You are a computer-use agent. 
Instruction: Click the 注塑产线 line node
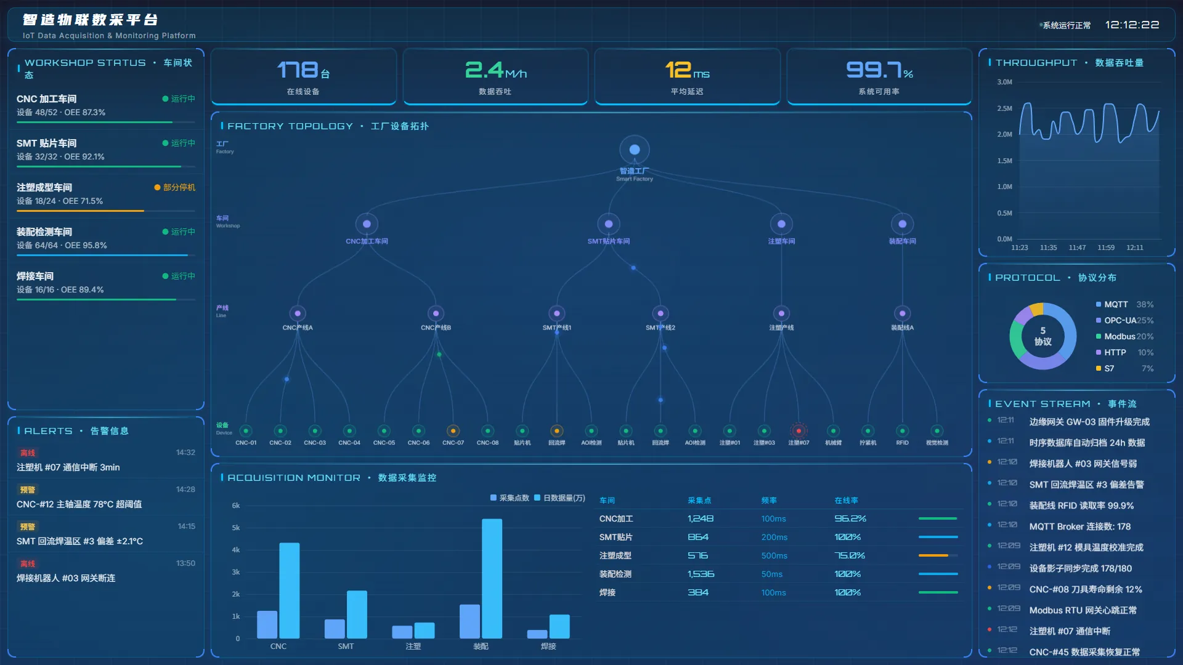point(781,313)
